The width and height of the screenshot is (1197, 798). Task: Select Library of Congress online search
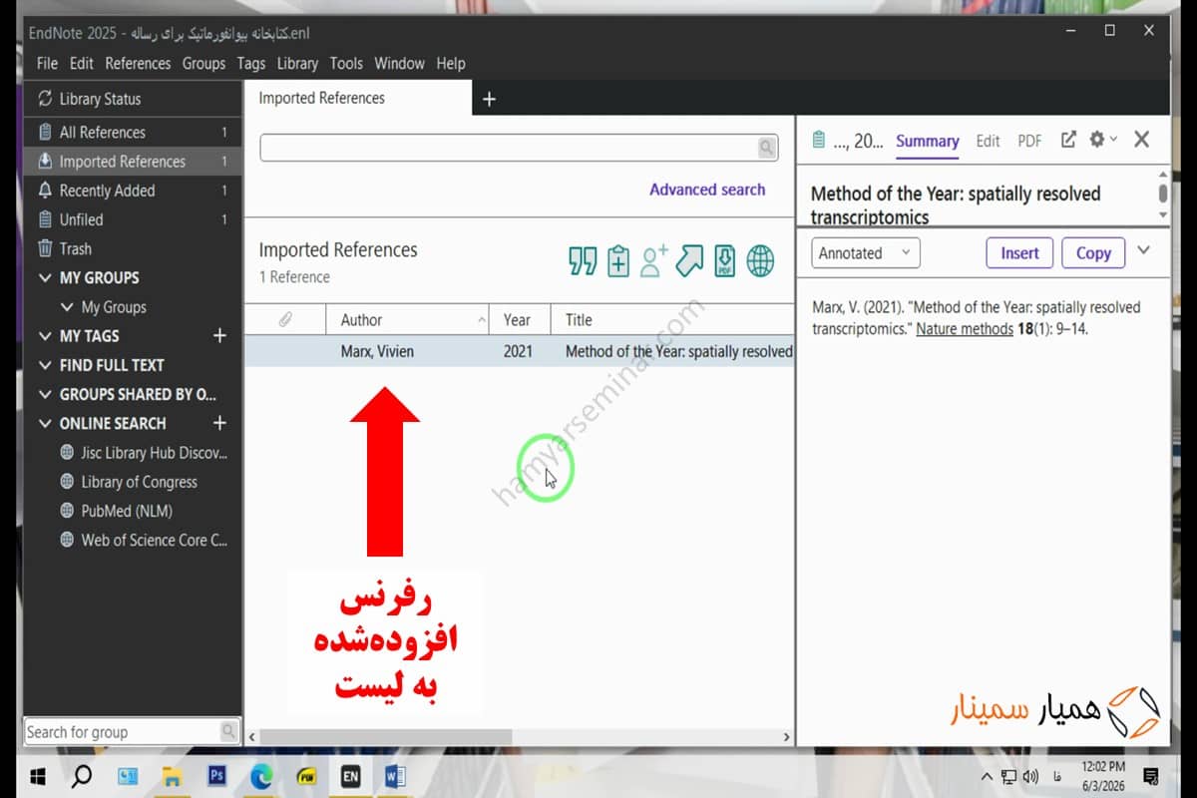pyautogui.click(x=133, y=482)
